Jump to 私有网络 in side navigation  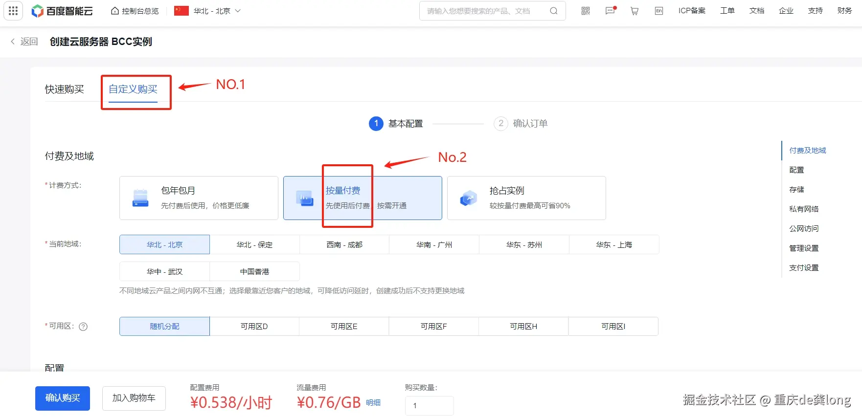(x=804, y=209)
